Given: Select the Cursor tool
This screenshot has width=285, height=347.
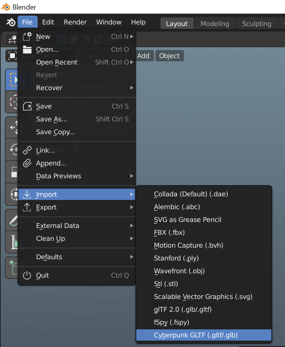Looking at the screenshot, I should [x=12, y=102].
